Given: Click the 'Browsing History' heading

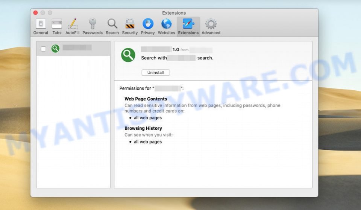Looking at the screenshot, I should click(143, 128).
